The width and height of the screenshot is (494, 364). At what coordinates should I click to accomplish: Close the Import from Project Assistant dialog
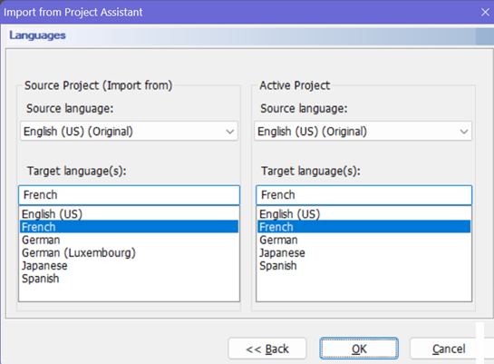(x=485, y=12)
